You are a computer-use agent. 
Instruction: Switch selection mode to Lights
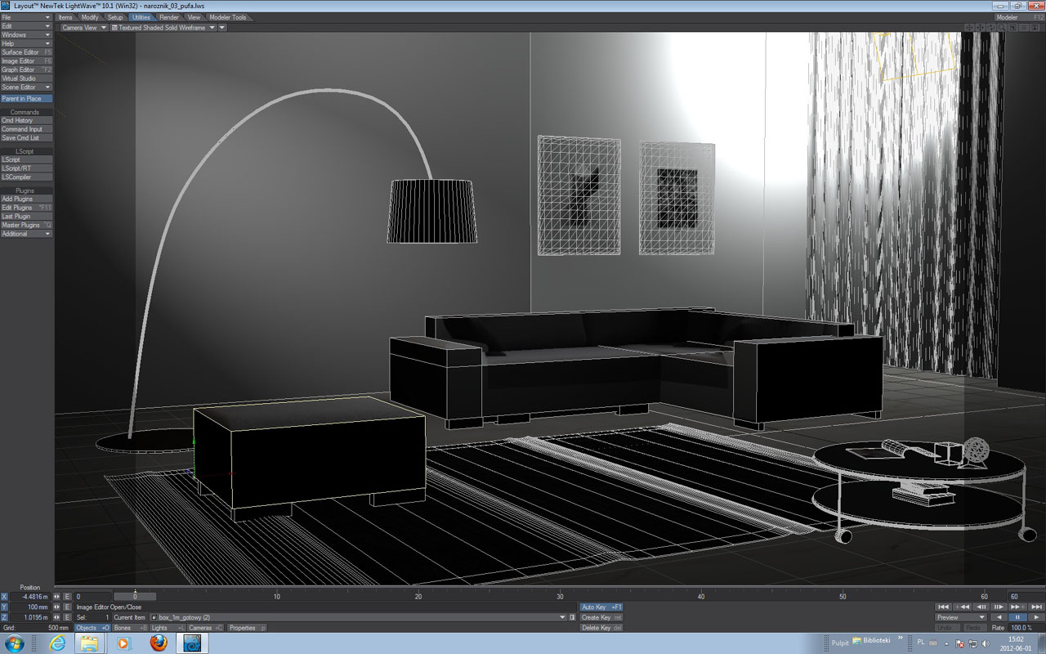tap(168, 628)
